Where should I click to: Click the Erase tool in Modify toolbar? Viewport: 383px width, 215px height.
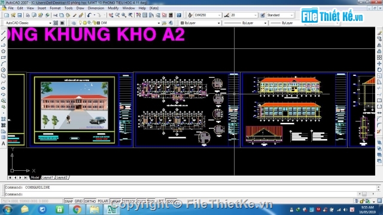click(x=379, y=33)
